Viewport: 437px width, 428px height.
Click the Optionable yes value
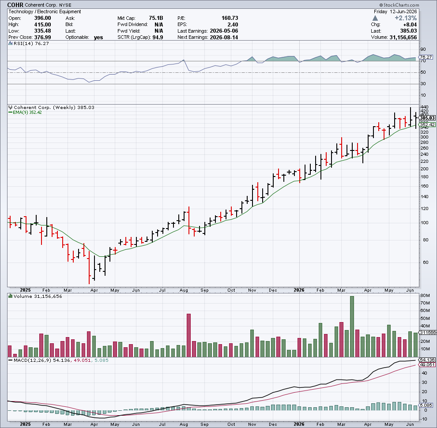click(x=98, y=38)
